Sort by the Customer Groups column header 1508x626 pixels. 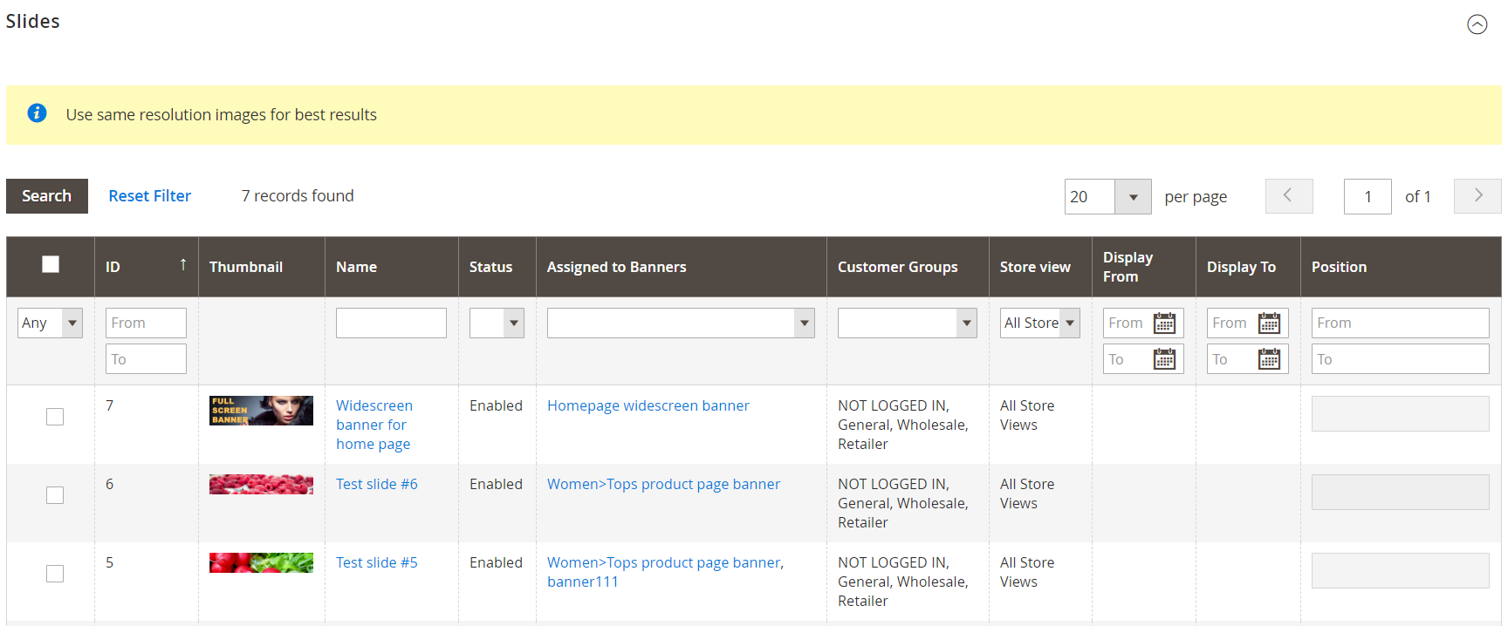pos(898,267)
